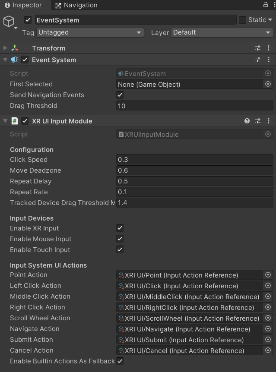Click object picker for Point Action
Image resolution: width=276 pixels, height=372 pixels.
pyautogui.click(x=268, y=275)
